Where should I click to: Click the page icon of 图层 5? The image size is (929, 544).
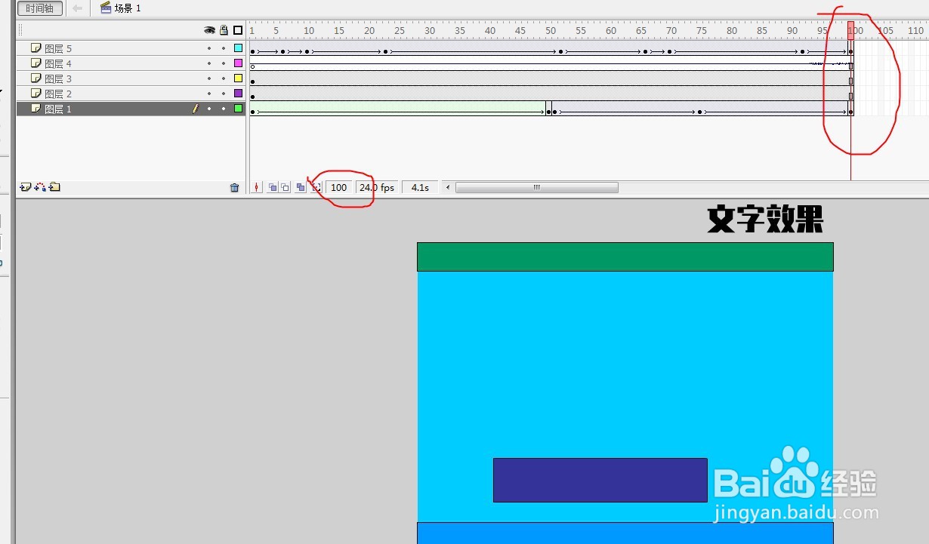35,48
